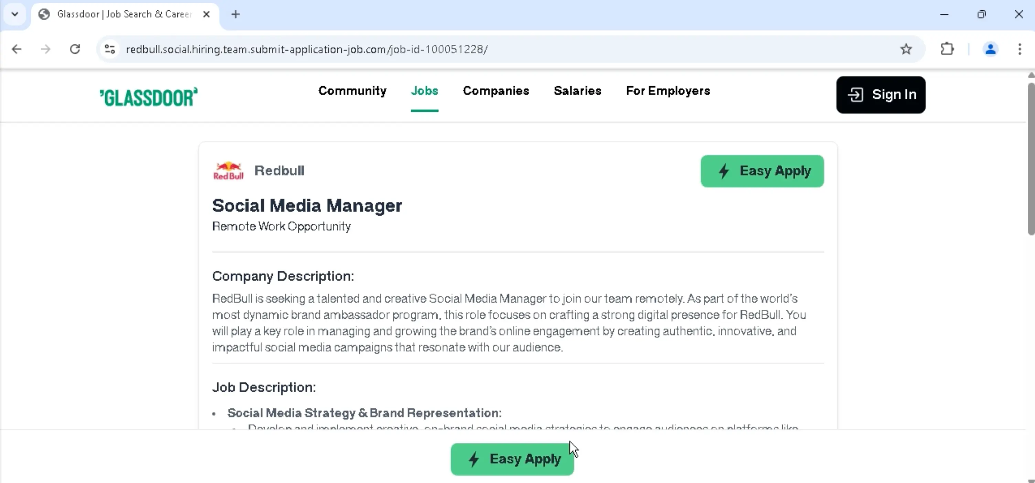This screenshot has width=1035, height=483.
Task: Click bottom Easy Apply button
Action: [x=512, y=459]
